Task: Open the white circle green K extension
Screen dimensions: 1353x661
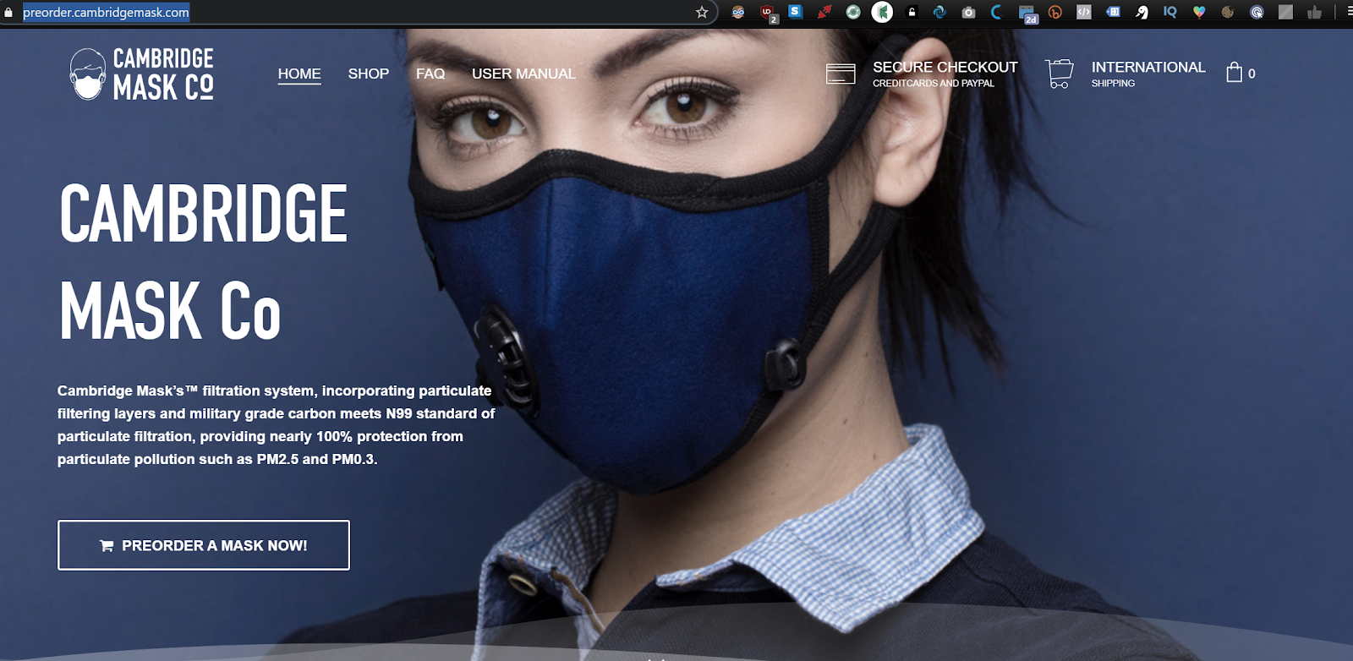Action: coord(882,12)
